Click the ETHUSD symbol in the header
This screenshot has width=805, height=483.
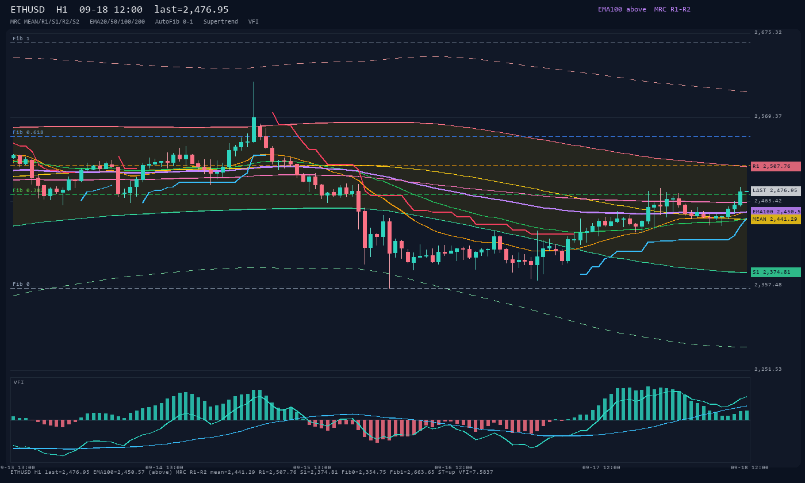(x=28, y=10)
